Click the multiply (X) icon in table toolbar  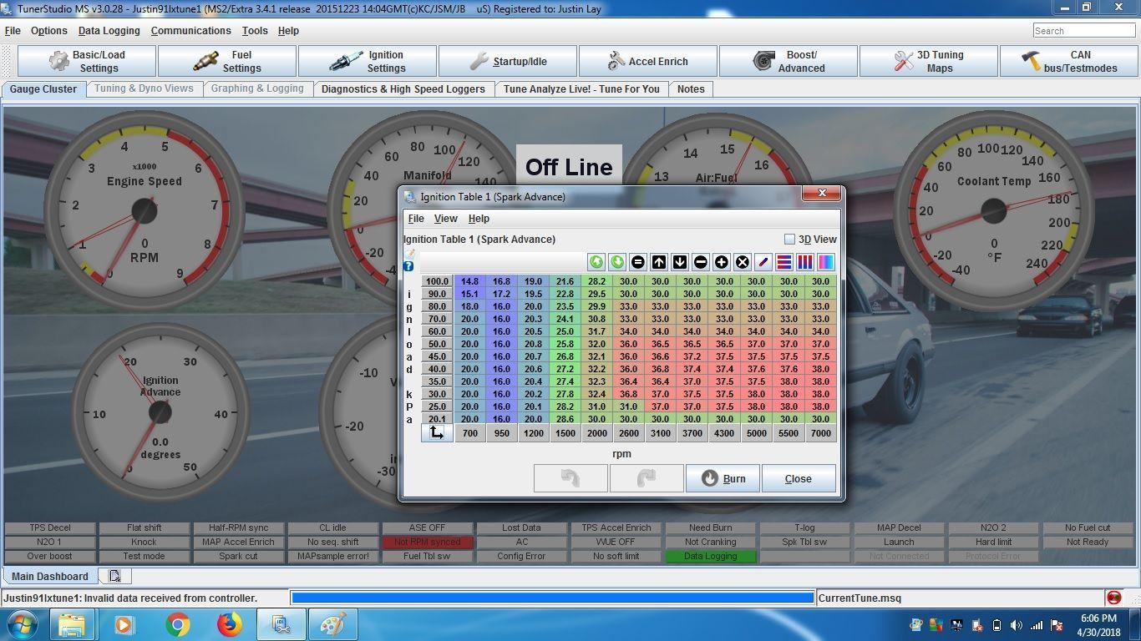pyautogui.click(x=743, y=262)
